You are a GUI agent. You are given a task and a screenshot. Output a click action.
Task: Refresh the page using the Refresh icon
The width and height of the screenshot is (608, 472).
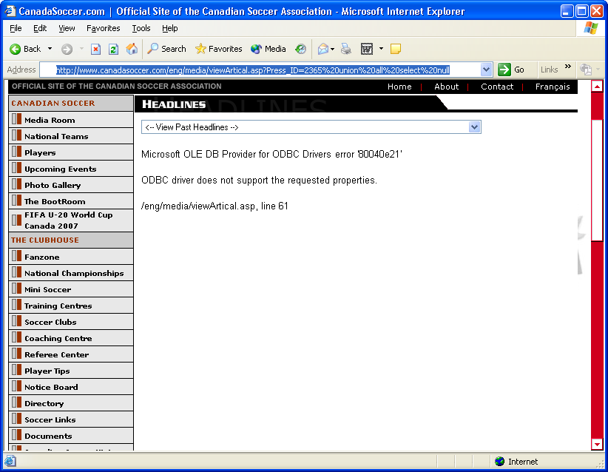(x=113, y=49)
